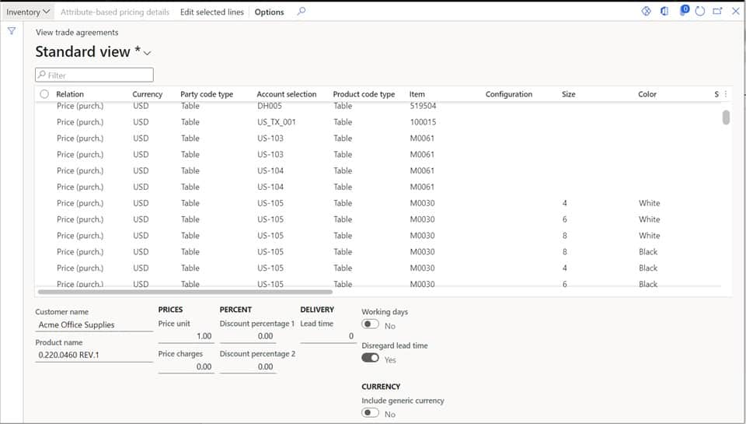Click Discount percentage 1 field
The width and height of the screenshot is (746, 424).
(x=248, y=336)
